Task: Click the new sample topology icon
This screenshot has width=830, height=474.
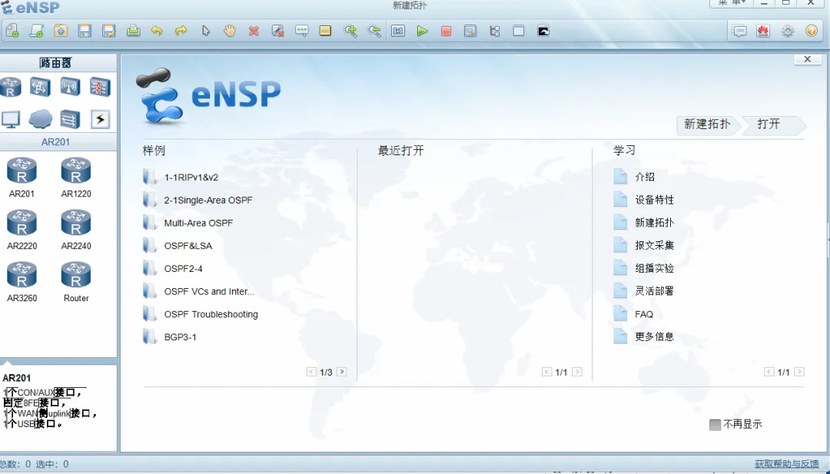Action: point(37,31)
